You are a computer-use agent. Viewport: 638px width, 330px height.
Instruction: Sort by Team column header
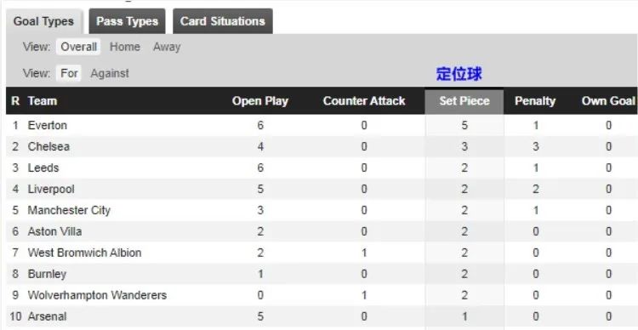(43, 101)
